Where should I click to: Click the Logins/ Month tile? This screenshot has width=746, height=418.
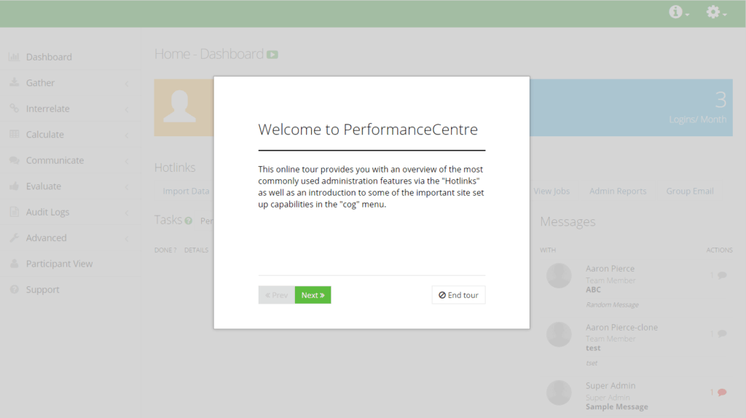coord(631,108)
